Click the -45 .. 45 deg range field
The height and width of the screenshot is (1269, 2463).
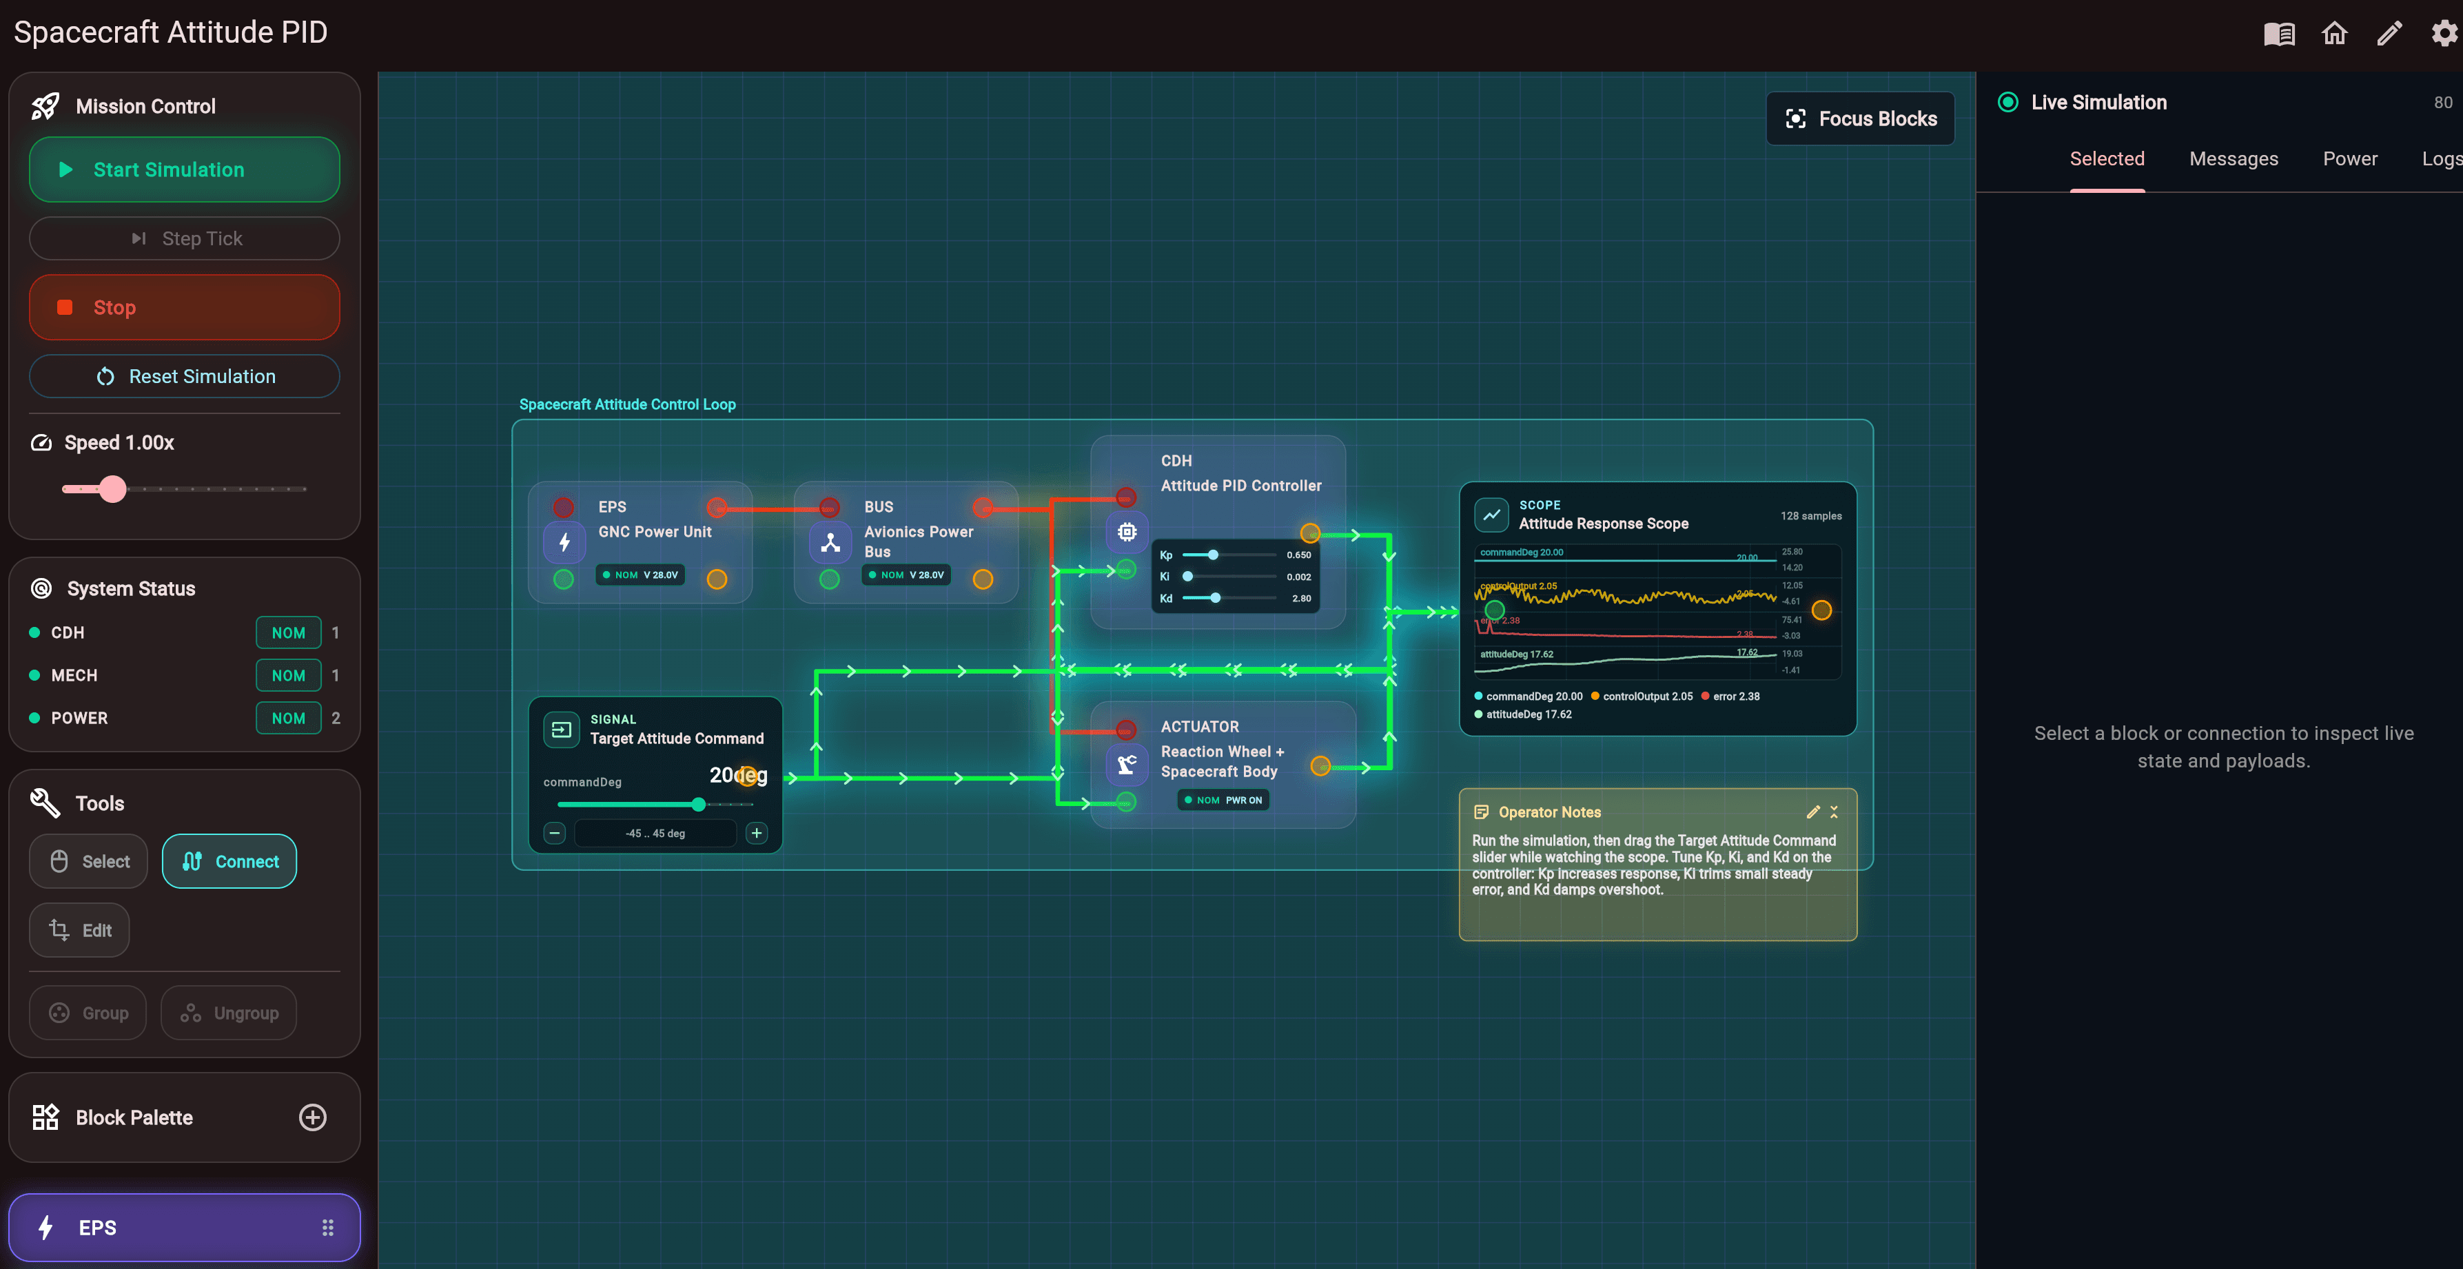[x=656, y=834]
